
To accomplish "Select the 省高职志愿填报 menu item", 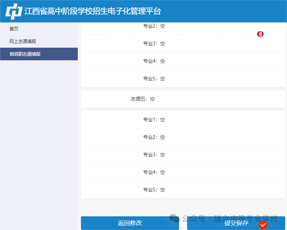I will coord(39,54).
